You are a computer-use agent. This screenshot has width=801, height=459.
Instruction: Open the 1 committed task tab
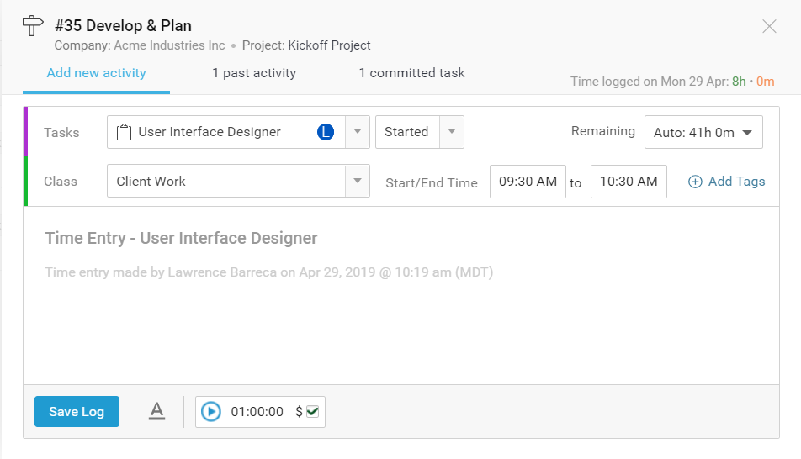tap(411, 73)
